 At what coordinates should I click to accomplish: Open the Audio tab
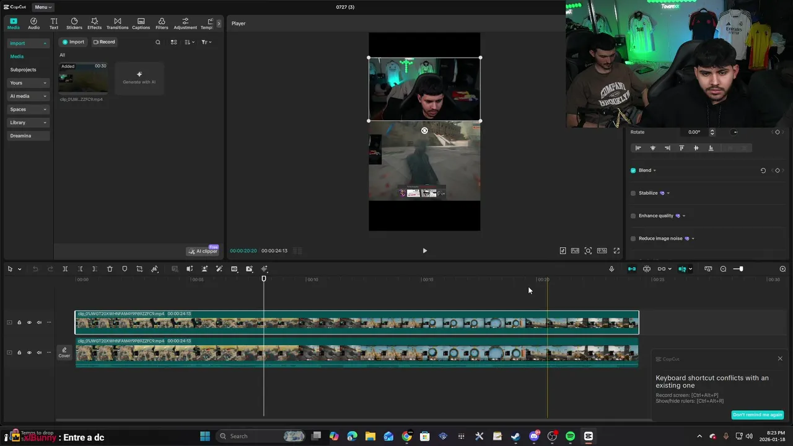pos(33,24)
